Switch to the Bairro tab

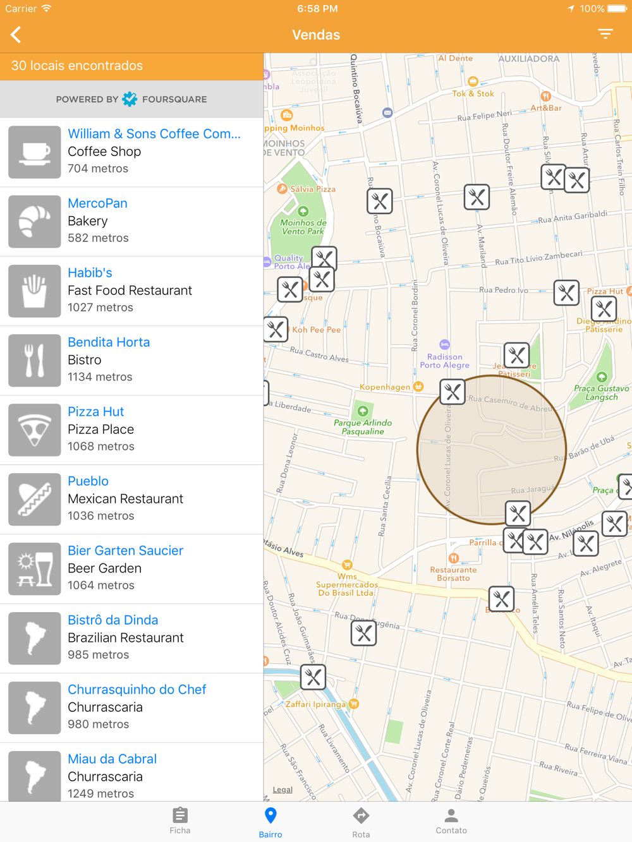[x=270, y=822]
